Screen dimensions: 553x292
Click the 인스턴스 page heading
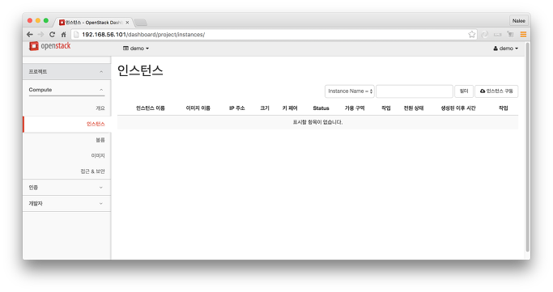pos(140,70)
